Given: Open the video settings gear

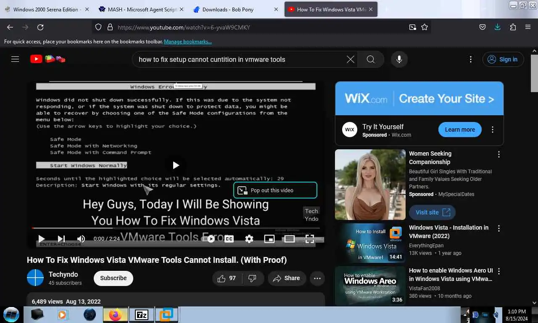Looking at the screenshot, I should point(249,238).
